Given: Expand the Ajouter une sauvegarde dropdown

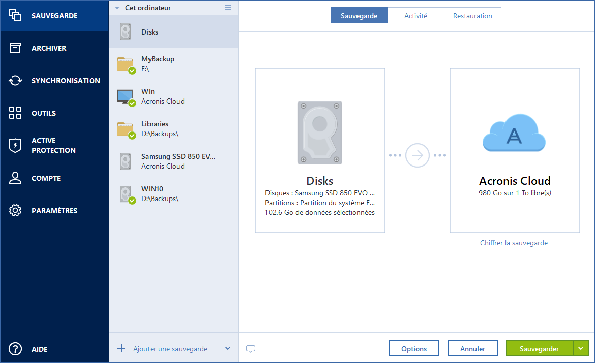Looking at the screenshot, I should (228, 349).
